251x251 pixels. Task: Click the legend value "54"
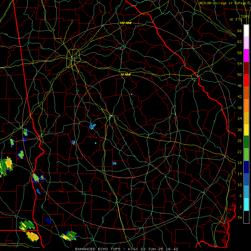(x=240, y=64)
